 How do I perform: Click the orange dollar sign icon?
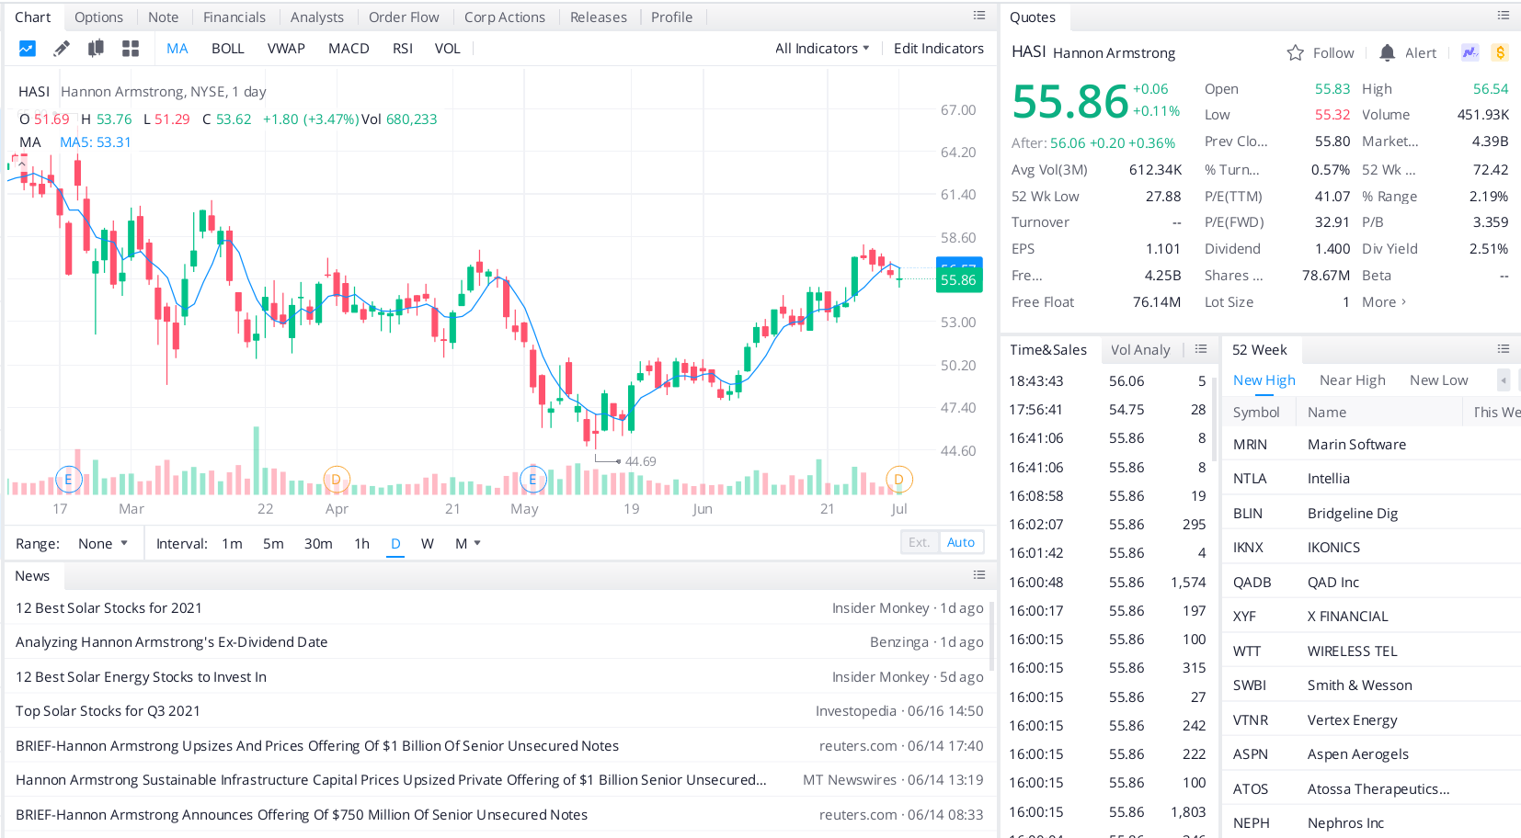(x=1500, y=52)
